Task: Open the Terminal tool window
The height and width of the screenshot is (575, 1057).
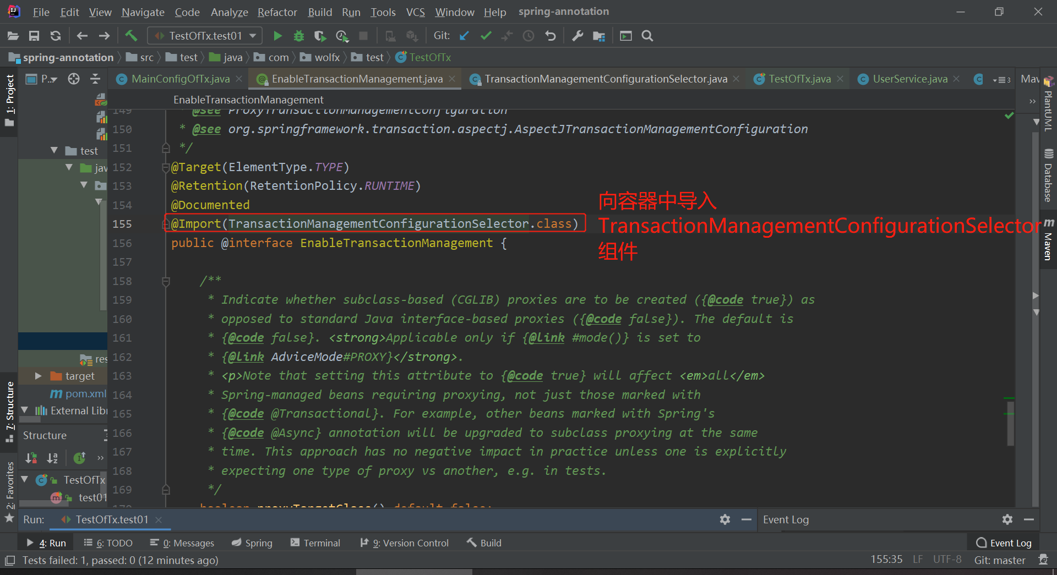Action: click(315, 543)
